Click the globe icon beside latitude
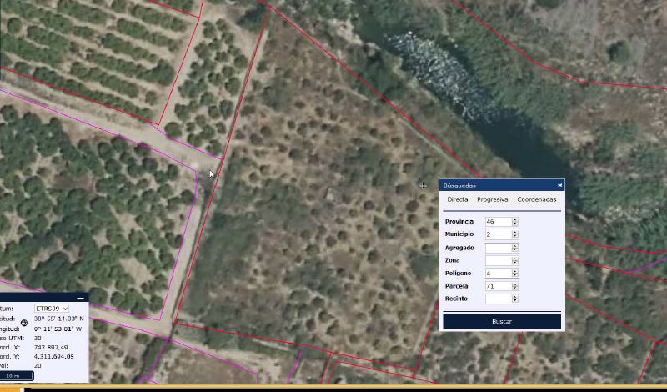Image resolution: width=667 pixels, height=392 pixels. coord(24,323)
